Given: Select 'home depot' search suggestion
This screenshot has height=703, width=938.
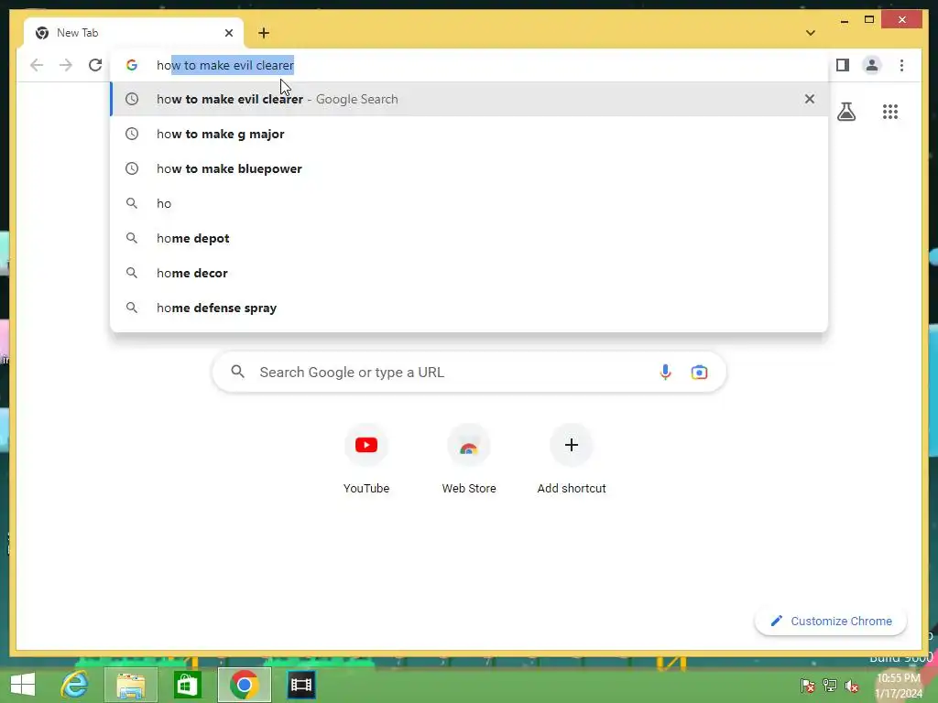Looking at the screenshot, I should (x=469, y=238).
